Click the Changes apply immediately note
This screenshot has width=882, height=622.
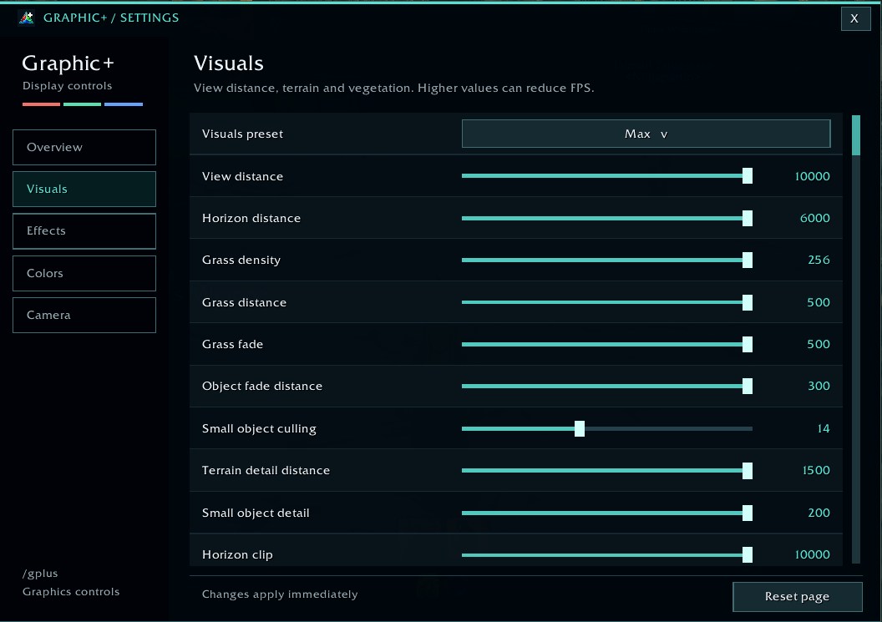(x=280, y=594)
